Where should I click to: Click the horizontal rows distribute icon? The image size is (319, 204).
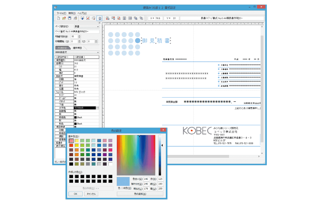click(130, 18)
